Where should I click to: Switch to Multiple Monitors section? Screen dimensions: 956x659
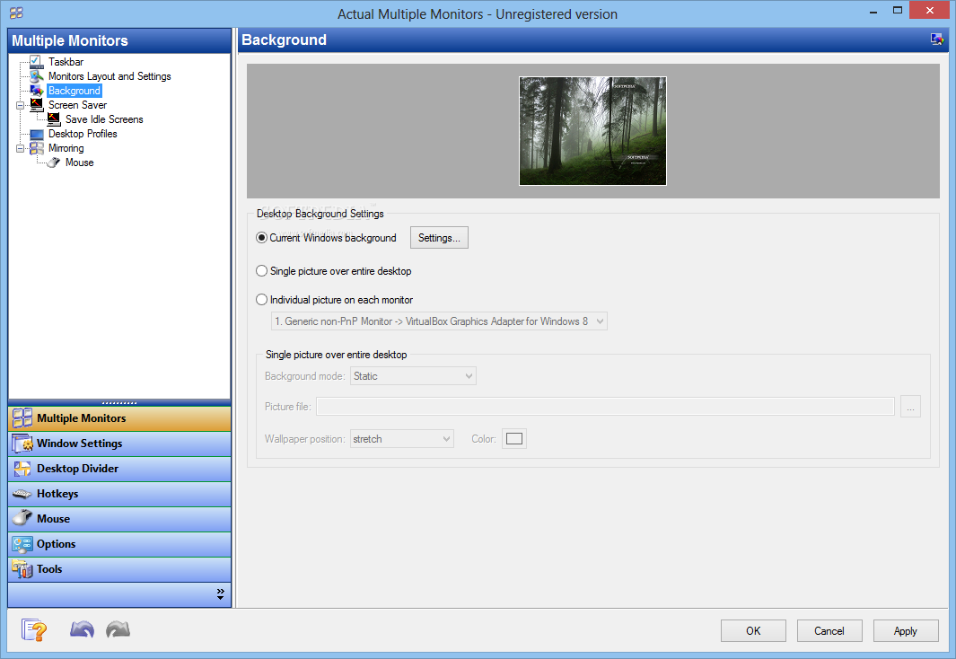[119, 418]
